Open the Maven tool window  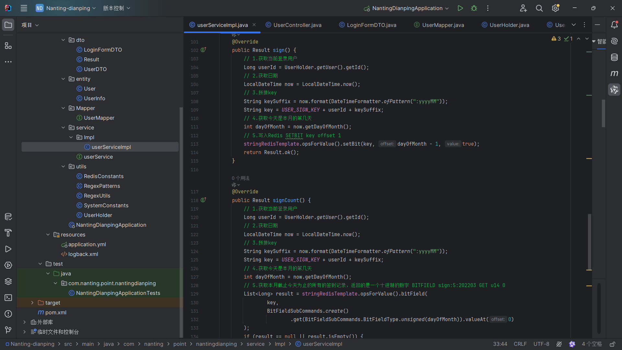pos(614,74)
